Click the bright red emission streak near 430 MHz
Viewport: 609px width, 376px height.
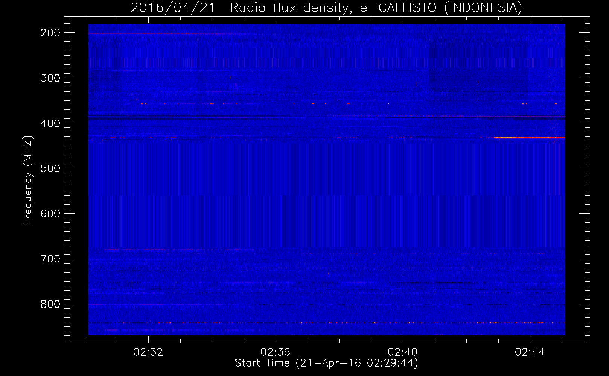click(530, 138)
